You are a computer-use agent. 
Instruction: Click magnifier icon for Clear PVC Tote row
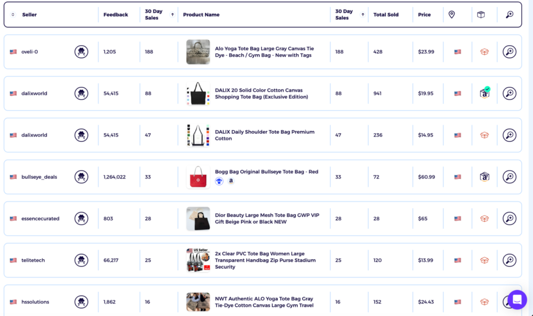click(x=509, y=260)
